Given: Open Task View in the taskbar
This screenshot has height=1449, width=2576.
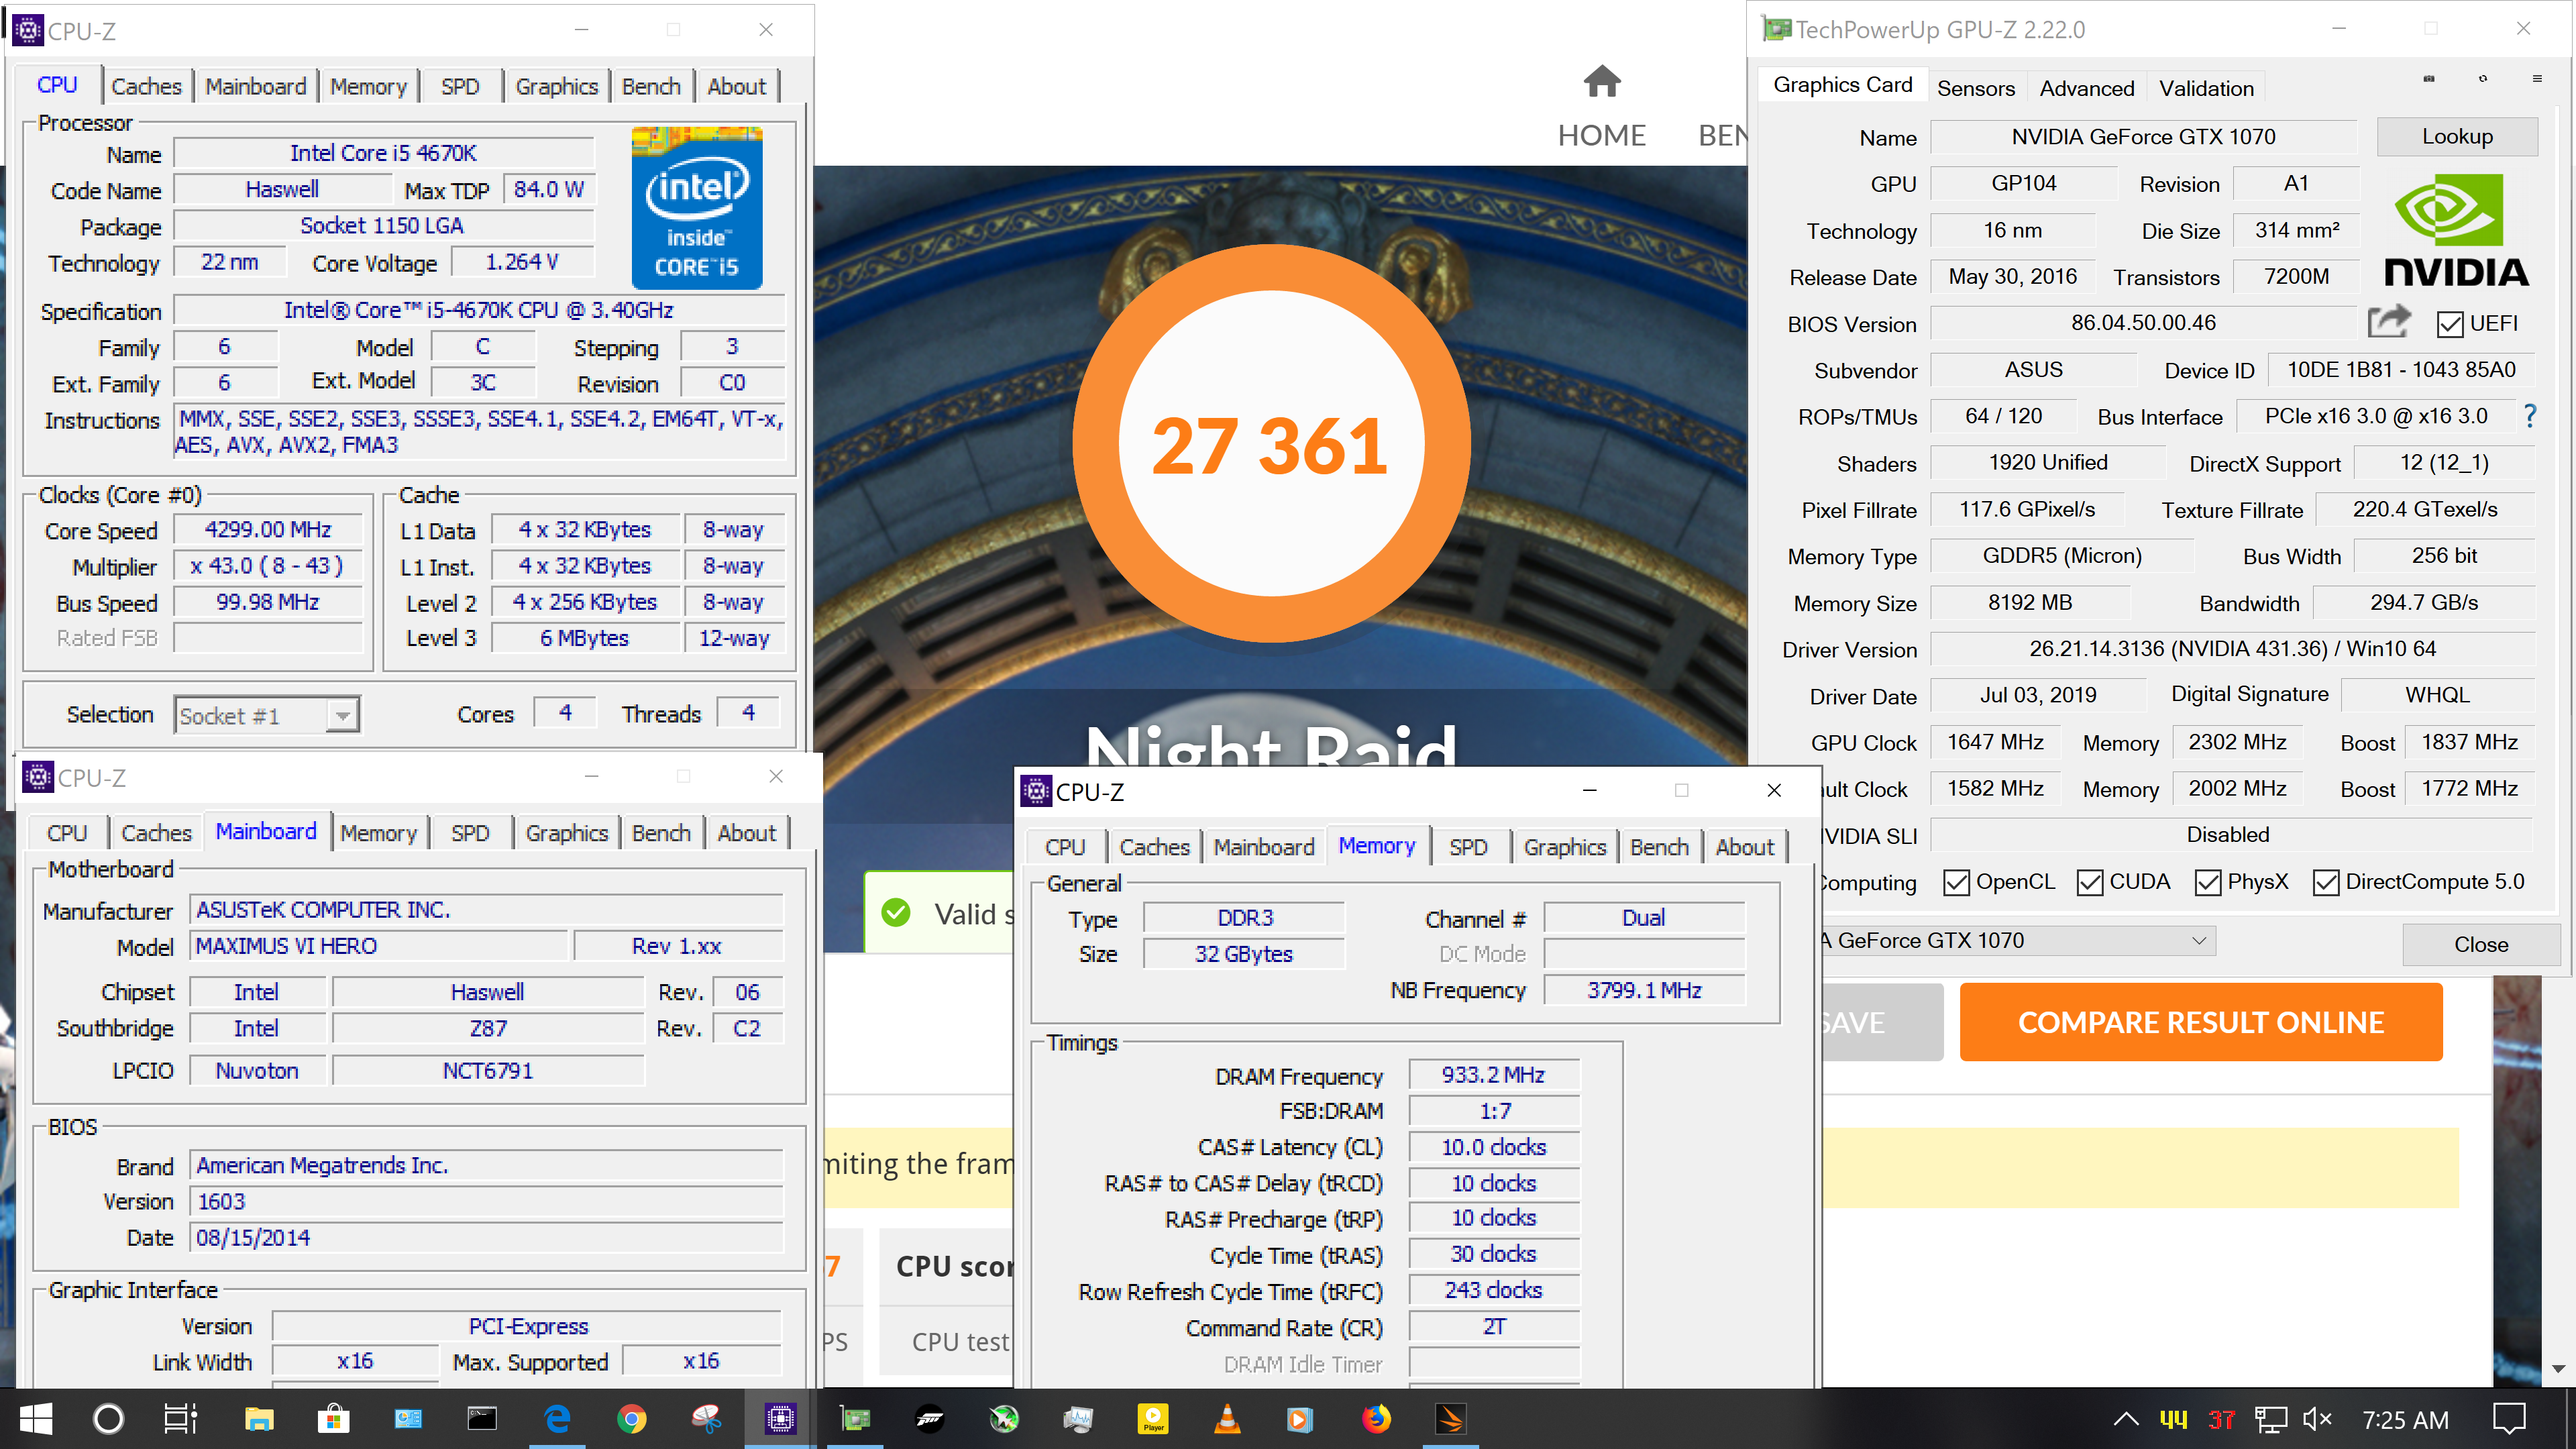Looking at the screenshot, I should 181,1419.
